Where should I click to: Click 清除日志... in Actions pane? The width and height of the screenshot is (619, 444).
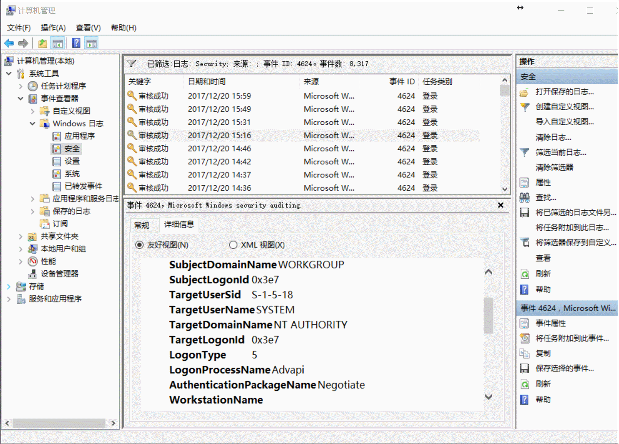point(553,137)
